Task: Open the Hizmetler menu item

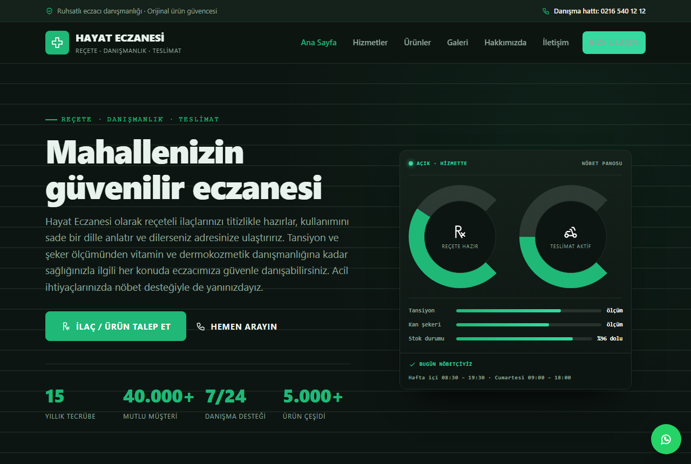Action: pyautogui.click(x=370, y=43)
